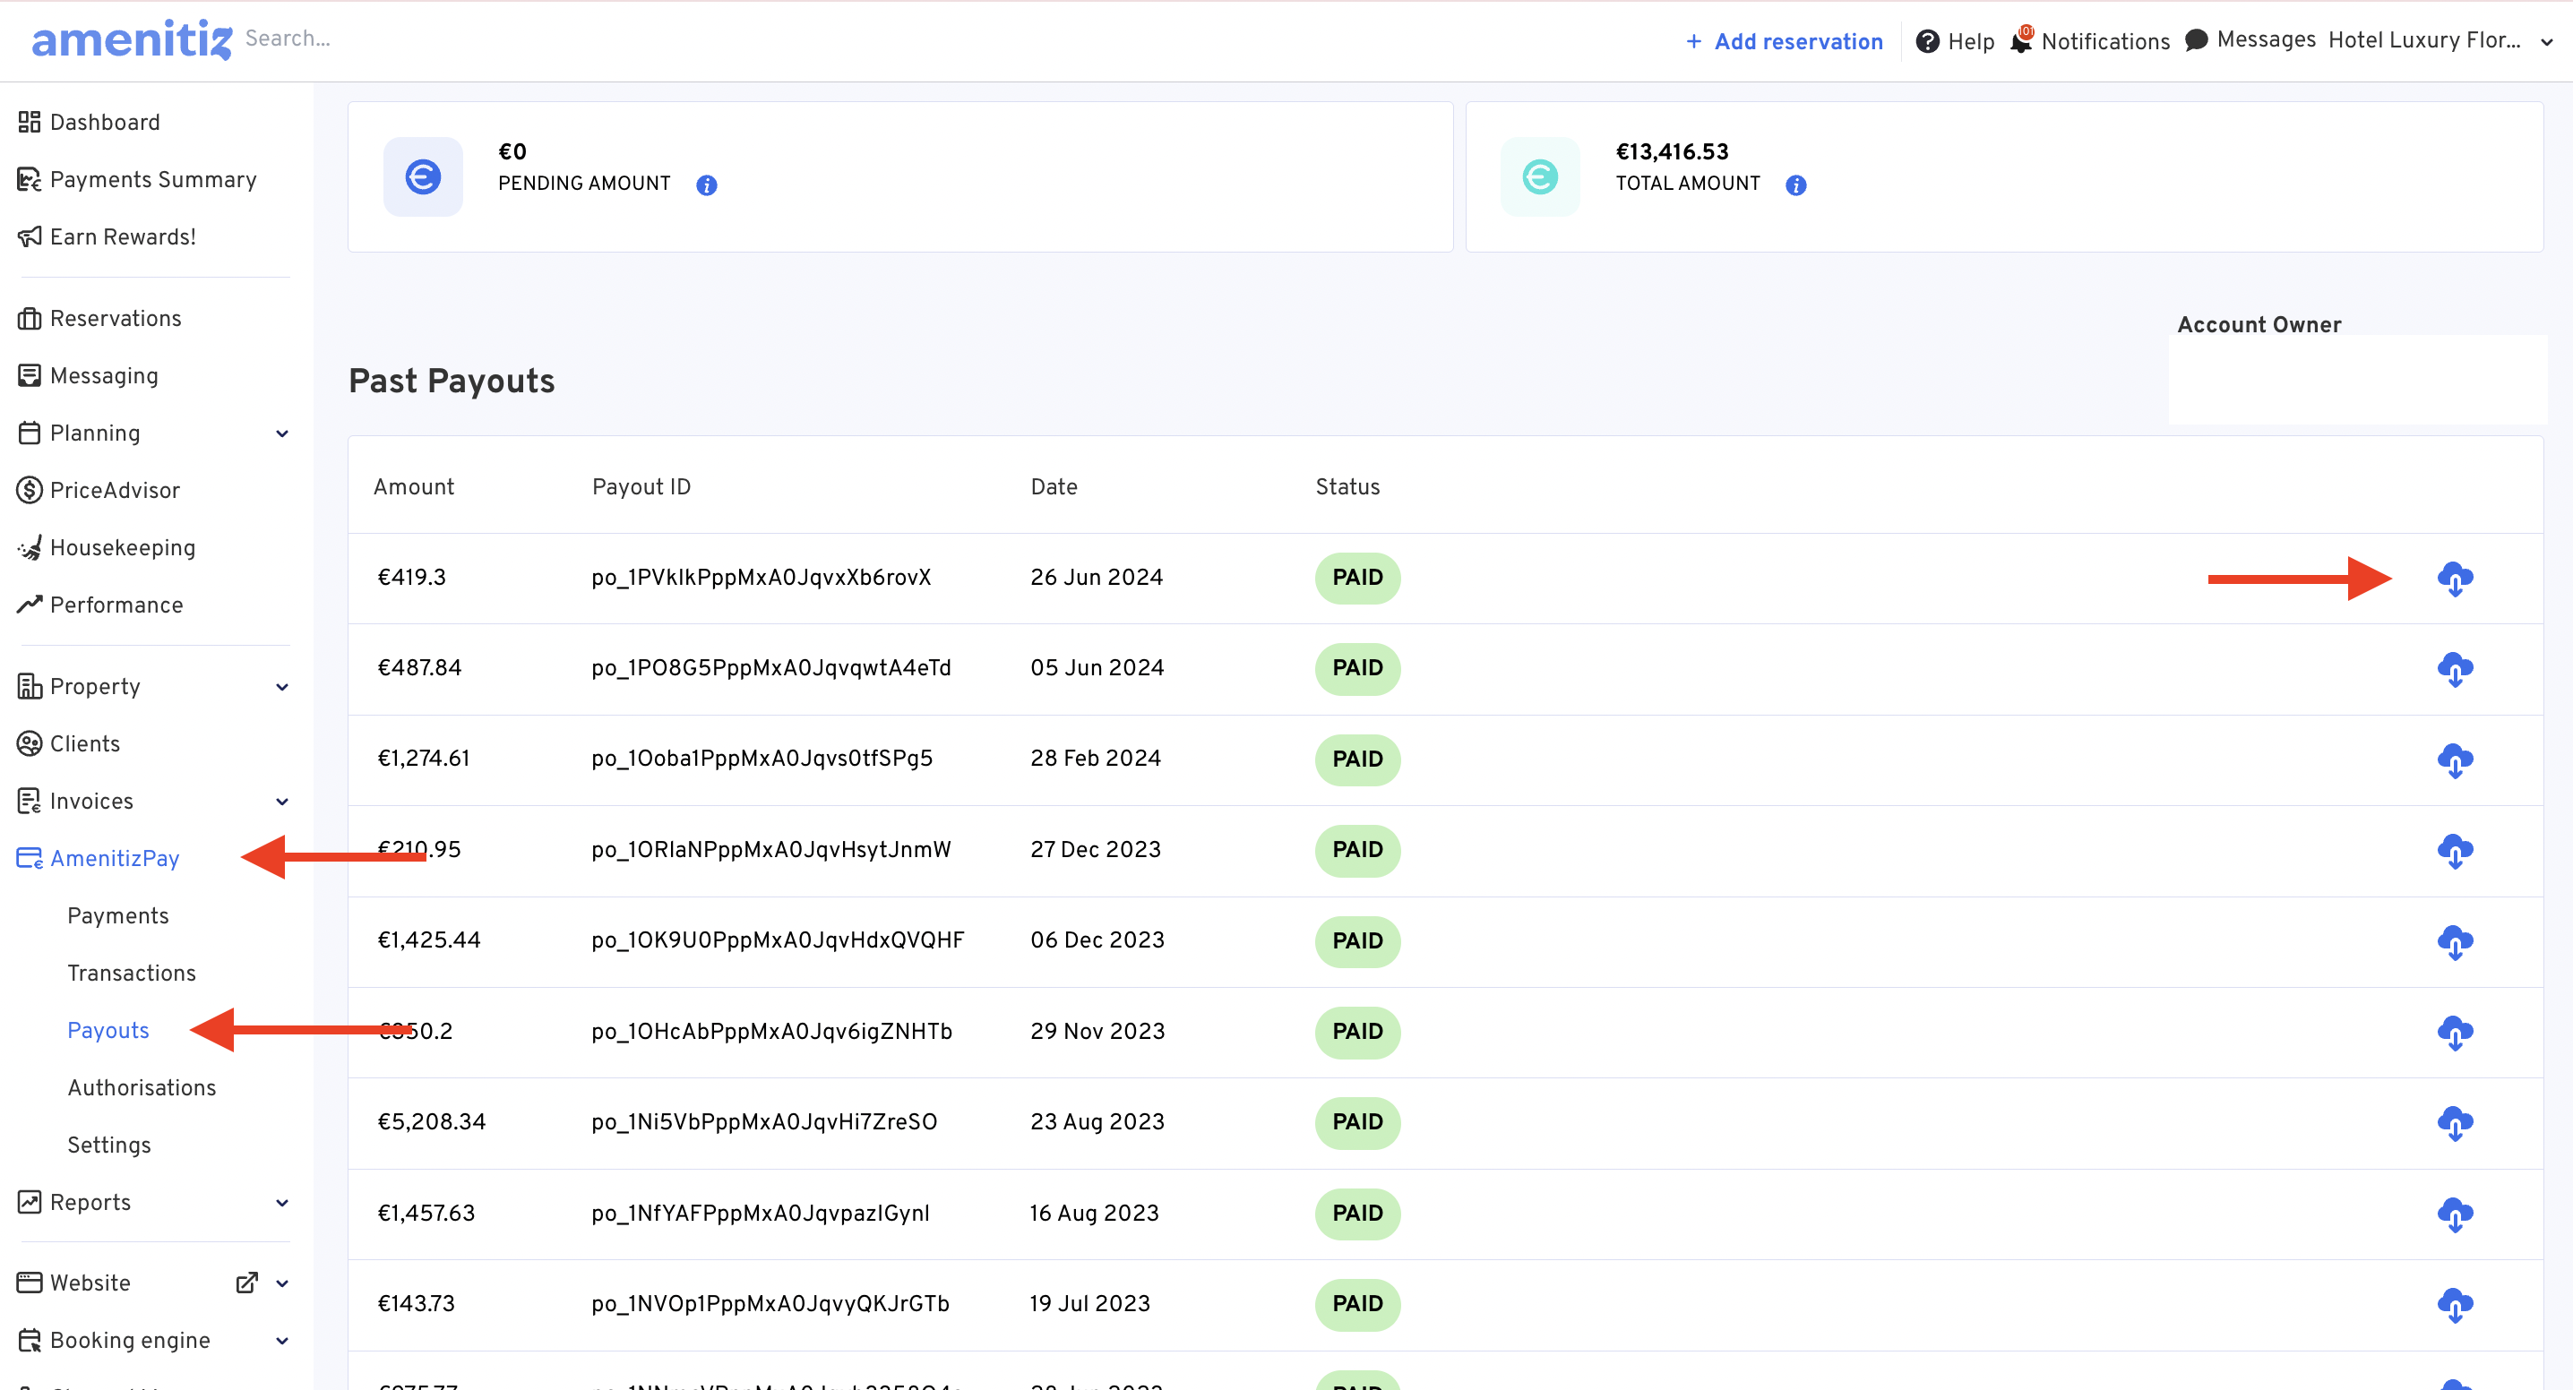Image resolution: width=2573 pixels, height=1390 pixels.
Task: Click the AmenitizPay sidebar section
Action: [114, 859]
